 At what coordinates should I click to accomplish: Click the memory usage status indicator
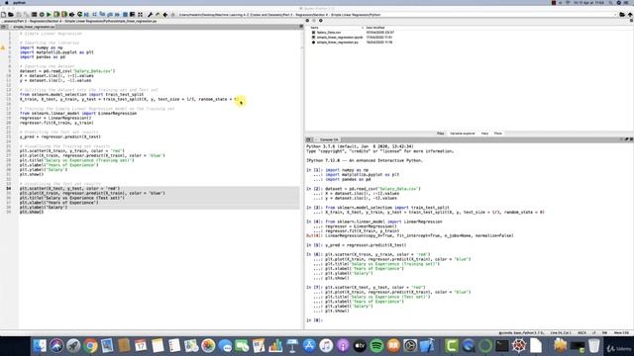pyautogui.click(x=621, y=333)
